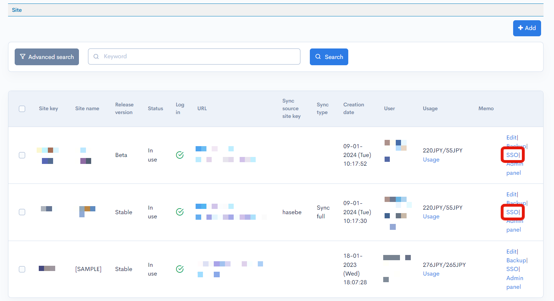Toggle the select-all checkbox in table header

22,109
